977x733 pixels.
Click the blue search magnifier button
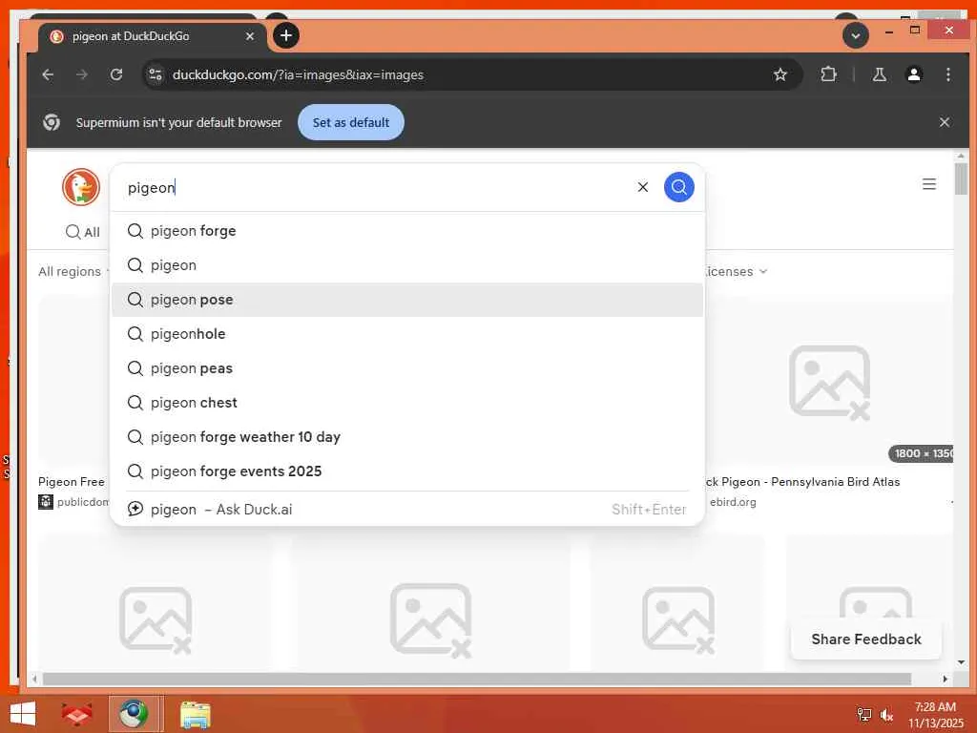[x=678, y=187]
